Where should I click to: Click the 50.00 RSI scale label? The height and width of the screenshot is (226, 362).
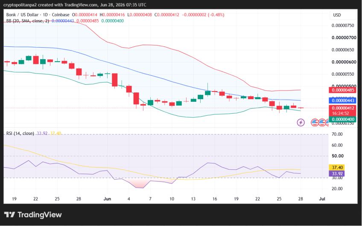pyautogui.click(x=338, y=156)
